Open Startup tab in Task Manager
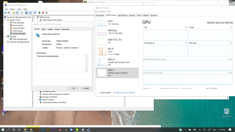Image resolution: width=235 pixels, height=132 pixels. pos(132,16)
